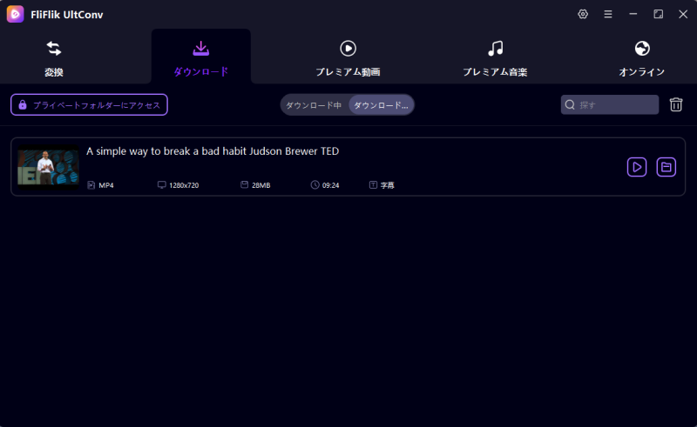
Task: Click プライベートフォルダーにアクセス button
Action: (x=90, y=104)
